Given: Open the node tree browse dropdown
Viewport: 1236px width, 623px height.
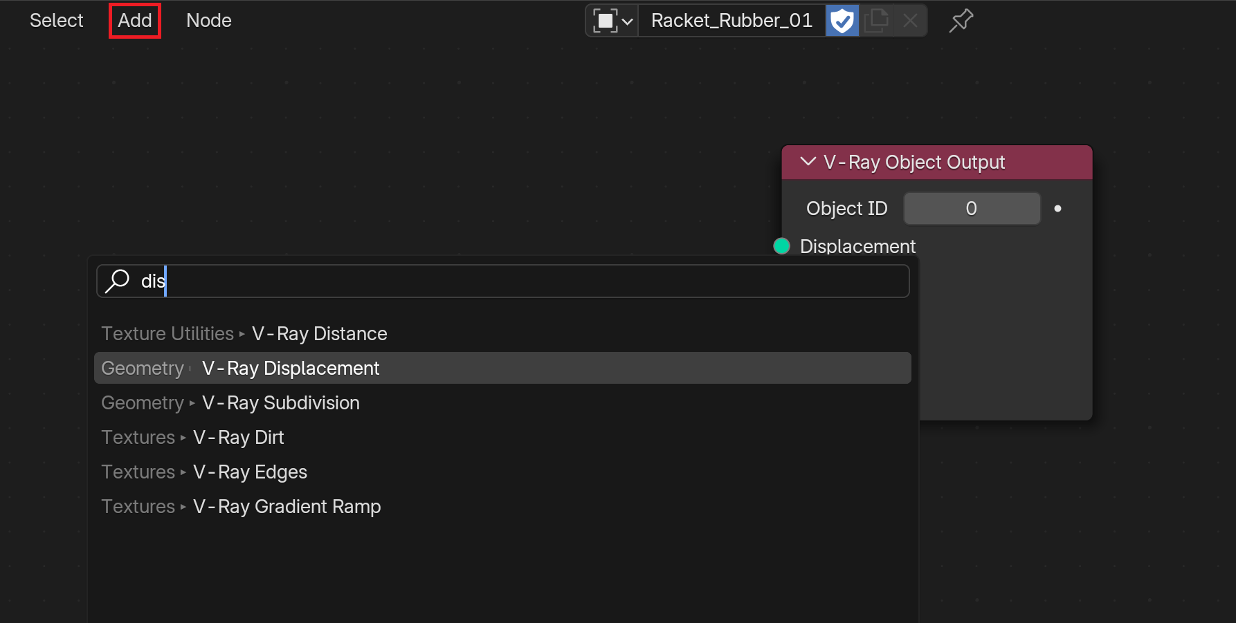Looking at the screenshot, I should 612,21.
